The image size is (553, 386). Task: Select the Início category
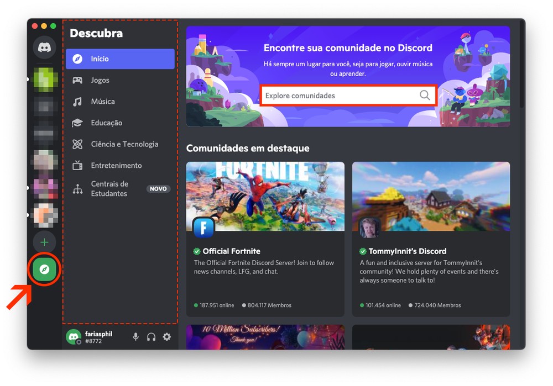point(120,59)
